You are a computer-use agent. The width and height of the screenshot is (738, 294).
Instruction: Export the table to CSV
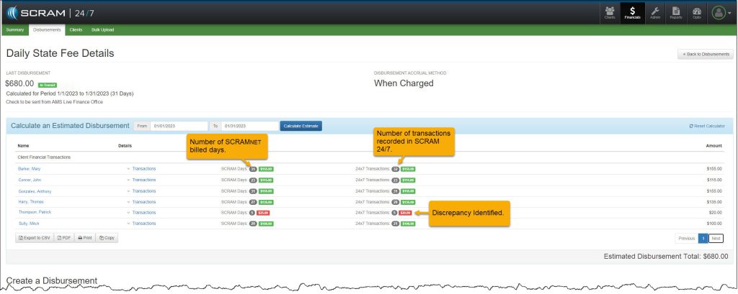(x=35, y=237)
